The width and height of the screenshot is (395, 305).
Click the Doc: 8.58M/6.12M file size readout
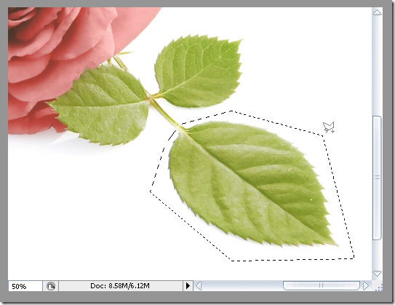click(120, 286)
